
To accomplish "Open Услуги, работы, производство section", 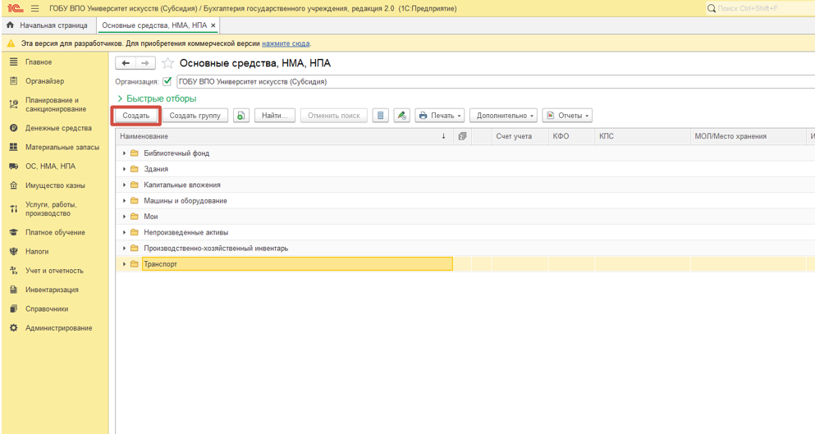I will click(x=51, y=209).
